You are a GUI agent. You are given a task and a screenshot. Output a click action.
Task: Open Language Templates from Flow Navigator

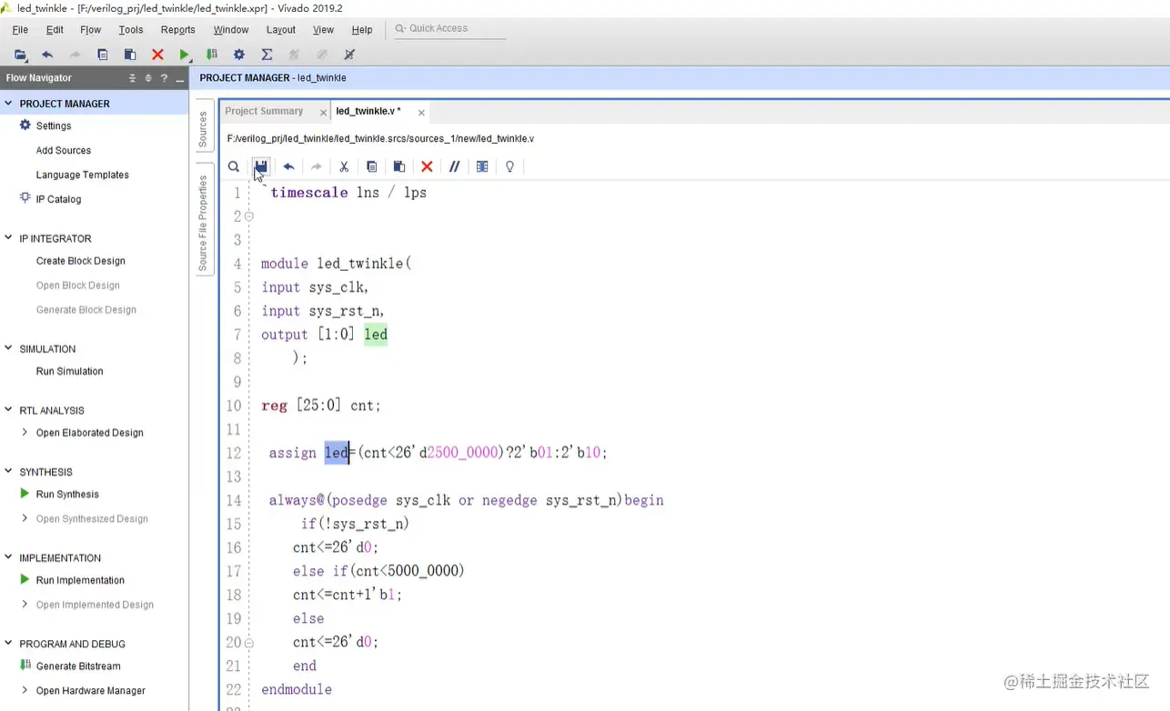[x=82, y=175]
